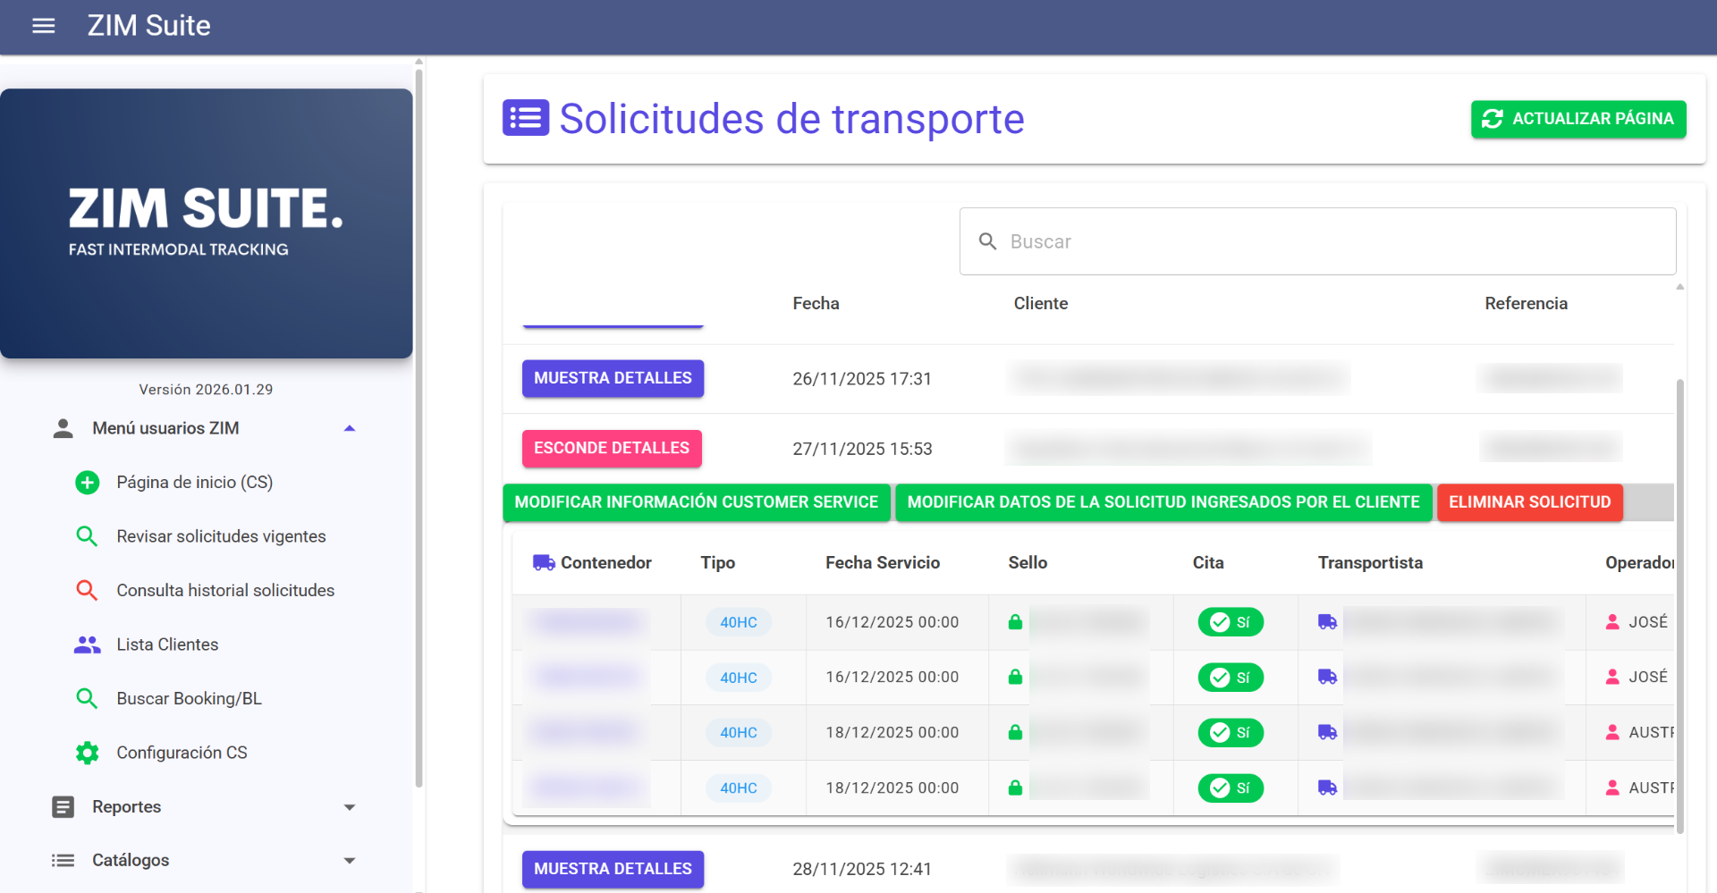
Task: Expand the Catálogos menu section
Action: (x=350, y=861)
